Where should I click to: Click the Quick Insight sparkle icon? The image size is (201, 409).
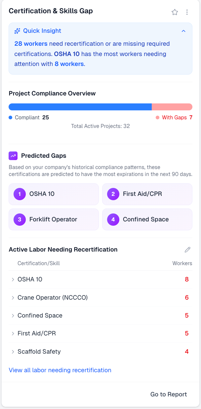[x=18, y=31]
